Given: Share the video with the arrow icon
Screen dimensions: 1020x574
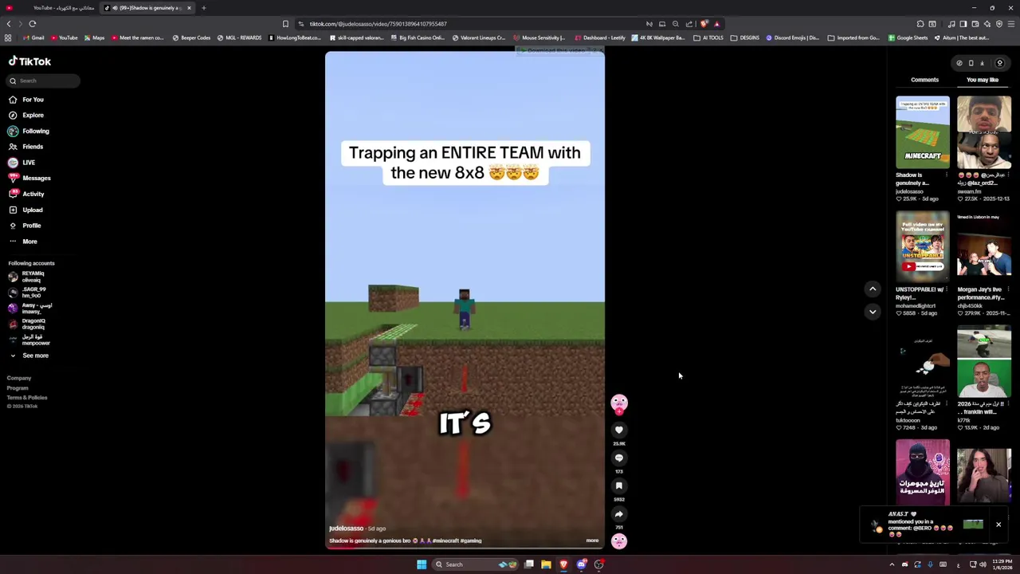Looking at the screenshot, I should [x=619, y=514].
